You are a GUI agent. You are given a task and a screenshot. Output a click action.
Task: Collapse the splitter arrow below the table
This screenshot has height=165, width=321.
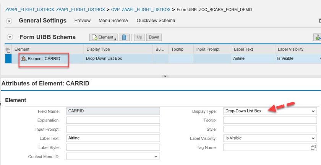[x=165, y=76]
